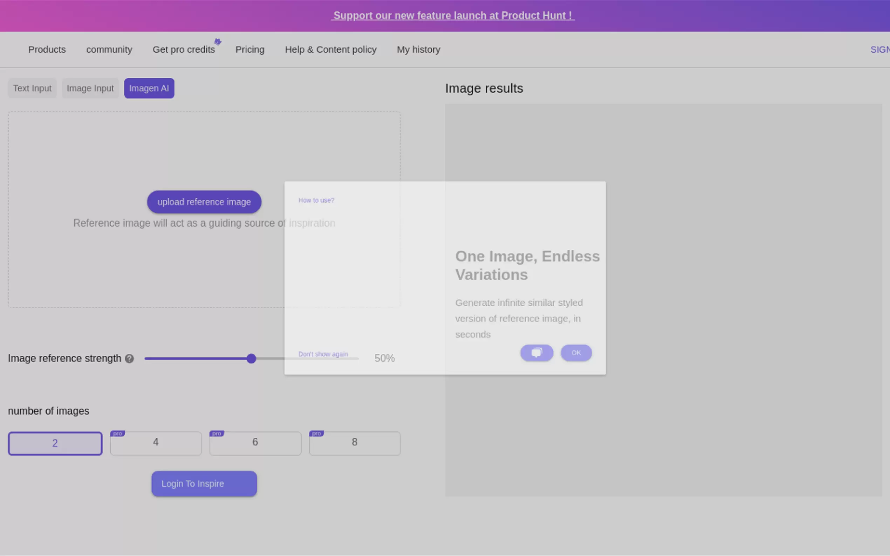890x556 pixels.
Task: Click the chat bubble icon button in dialog
Action: pos(536,353)
